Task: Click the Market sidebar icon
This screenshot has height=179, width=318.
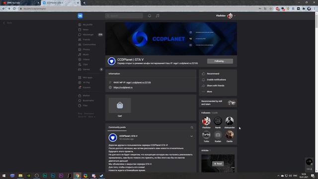Action: click(79, 95)
